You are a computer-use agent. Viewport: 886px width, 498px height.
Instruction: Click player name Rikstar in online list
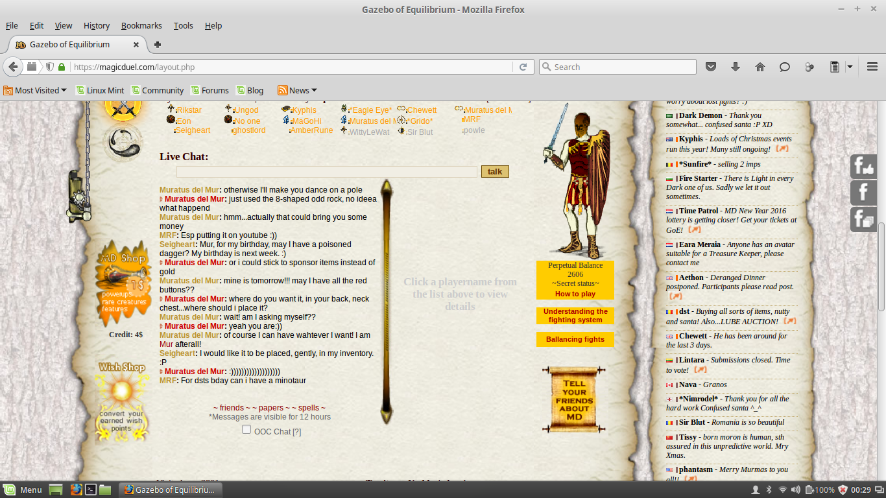point(189,110)
